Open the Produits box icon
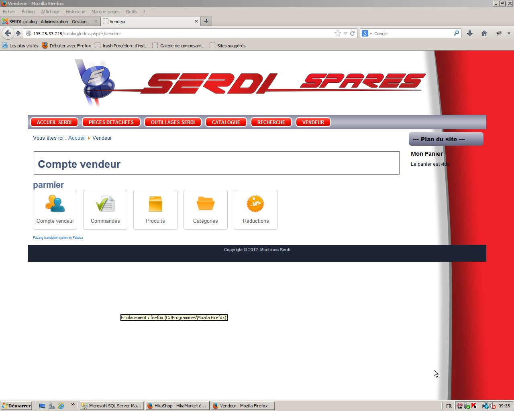 155,203
